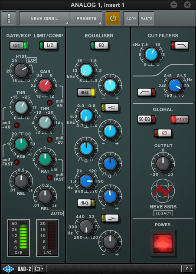
Task: Click the high band kHz frequency knob
Action: pyautogui.click(x=86, y=70)
